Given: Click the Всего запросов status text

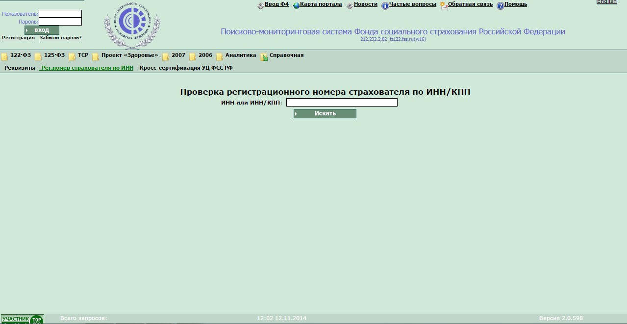Looking at the screenshot, I should [x=84, y=319].
